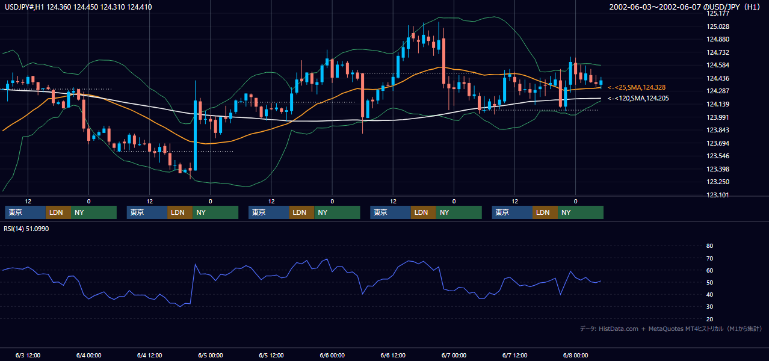Image resolution: width=769 pixels, height=361 pixels.
Task: Click the 6/5 00:00 time axis label
Action: (x=210, y=355)
